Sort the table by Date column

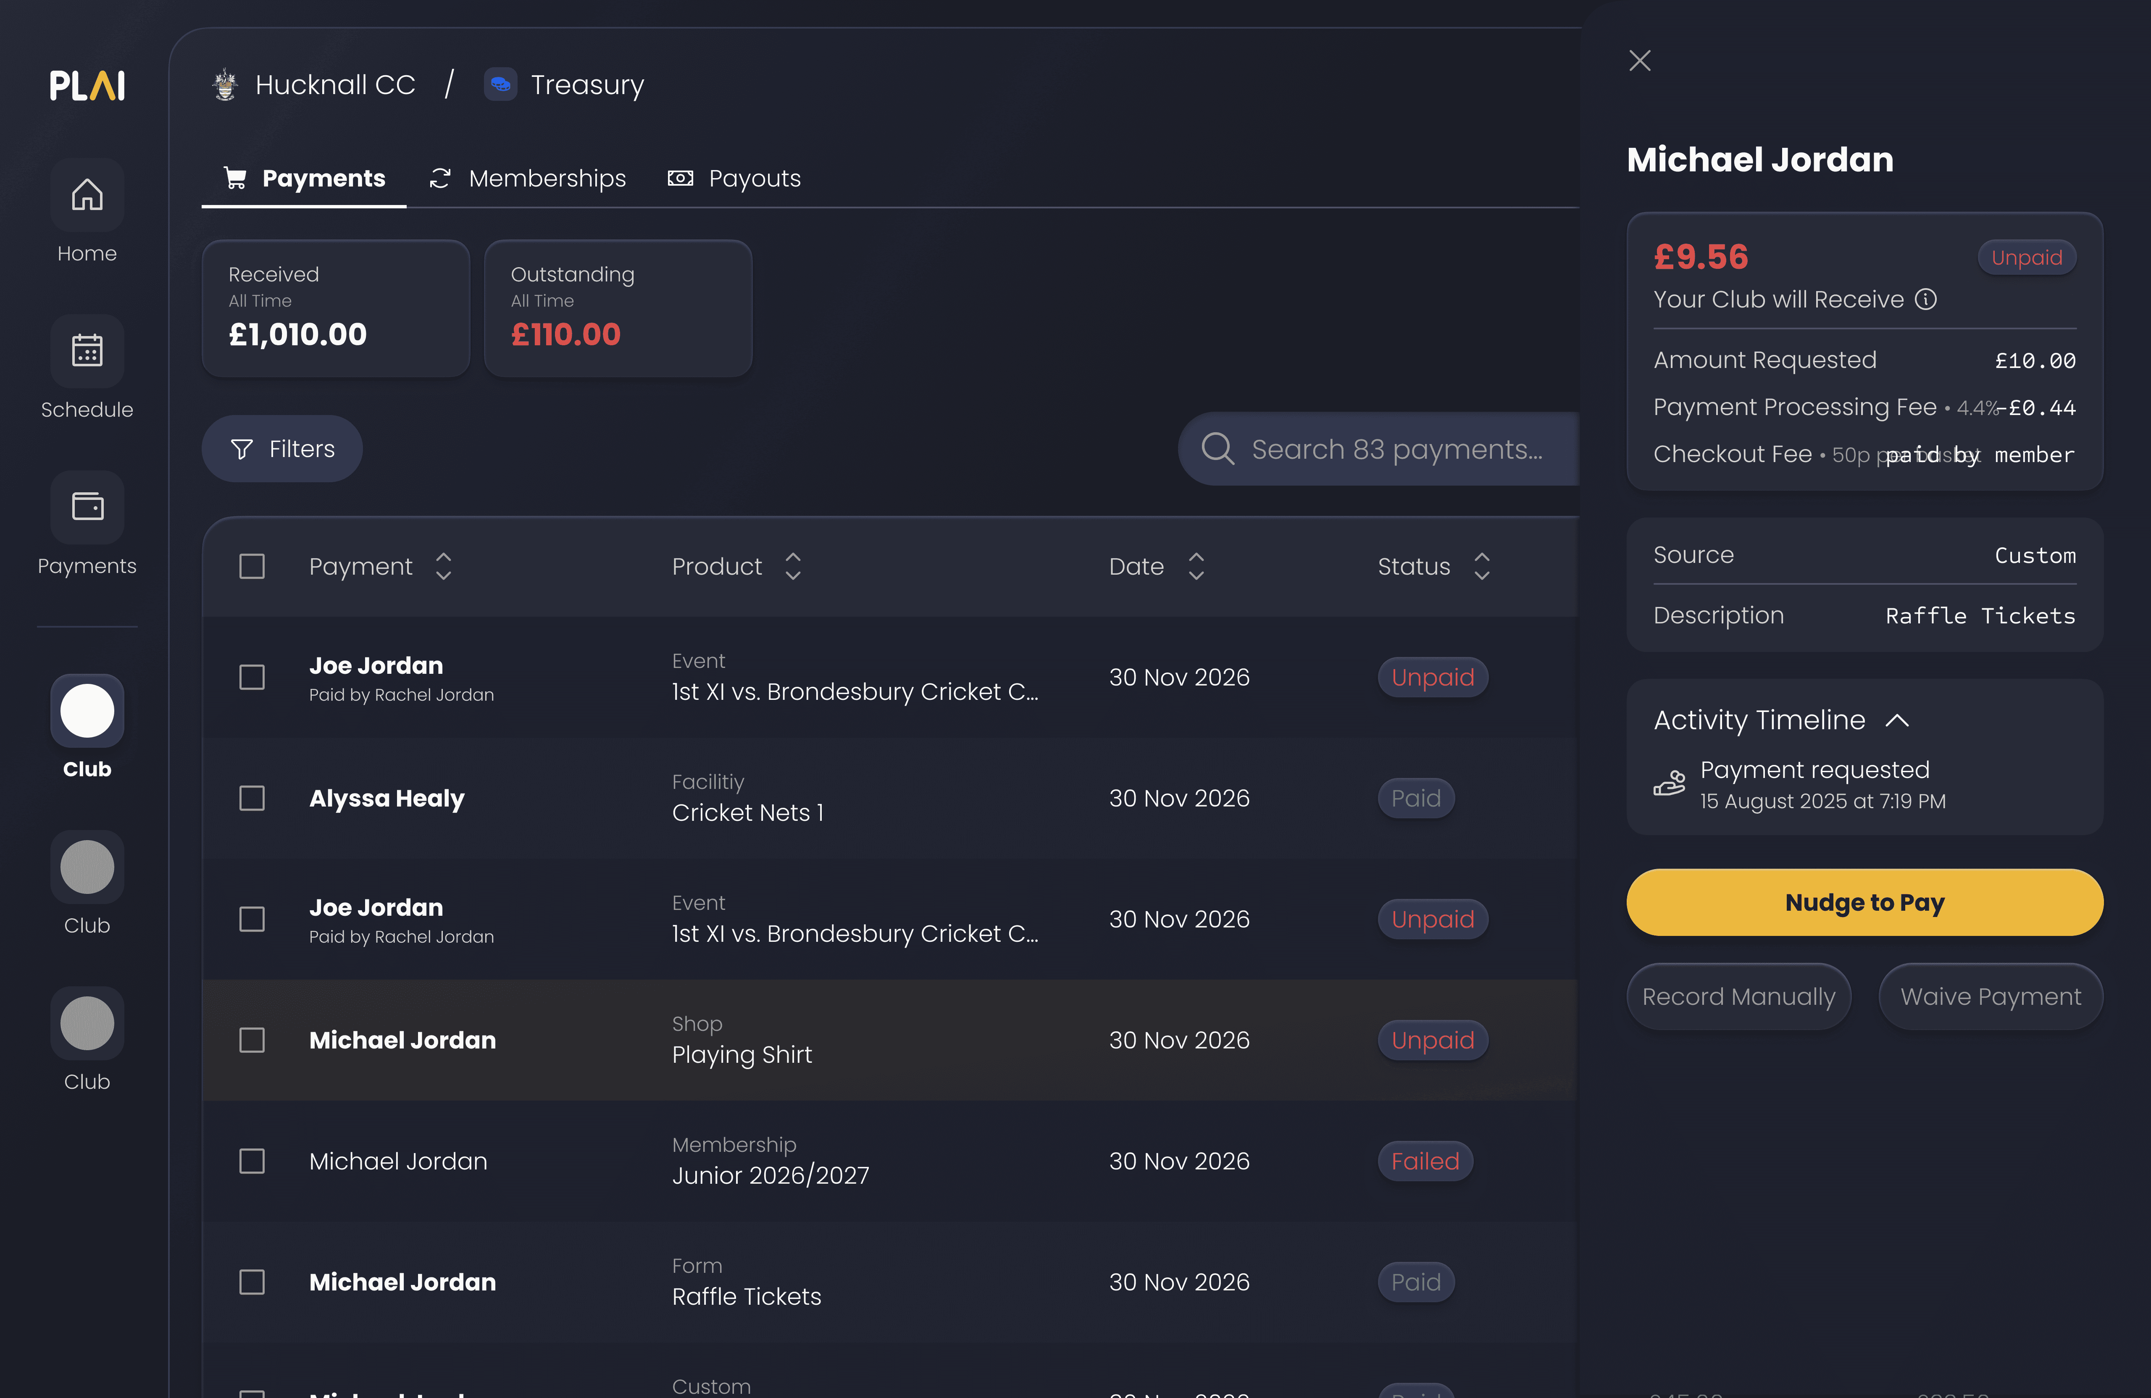click(x=1196, y=567)
